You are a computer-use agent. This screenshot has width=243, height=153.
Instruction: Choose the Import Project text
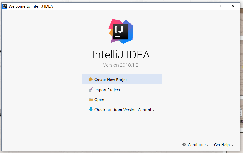107,90
